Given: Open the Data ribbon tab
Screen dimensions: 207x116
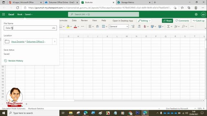Looking at the screenshot, I should 74,20.
